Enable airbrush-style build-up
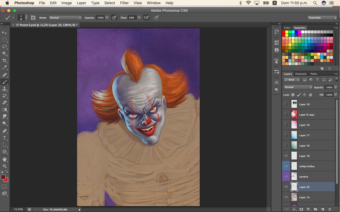The height and width of the screenshot is (212, 340). click(x=146, y=18)
